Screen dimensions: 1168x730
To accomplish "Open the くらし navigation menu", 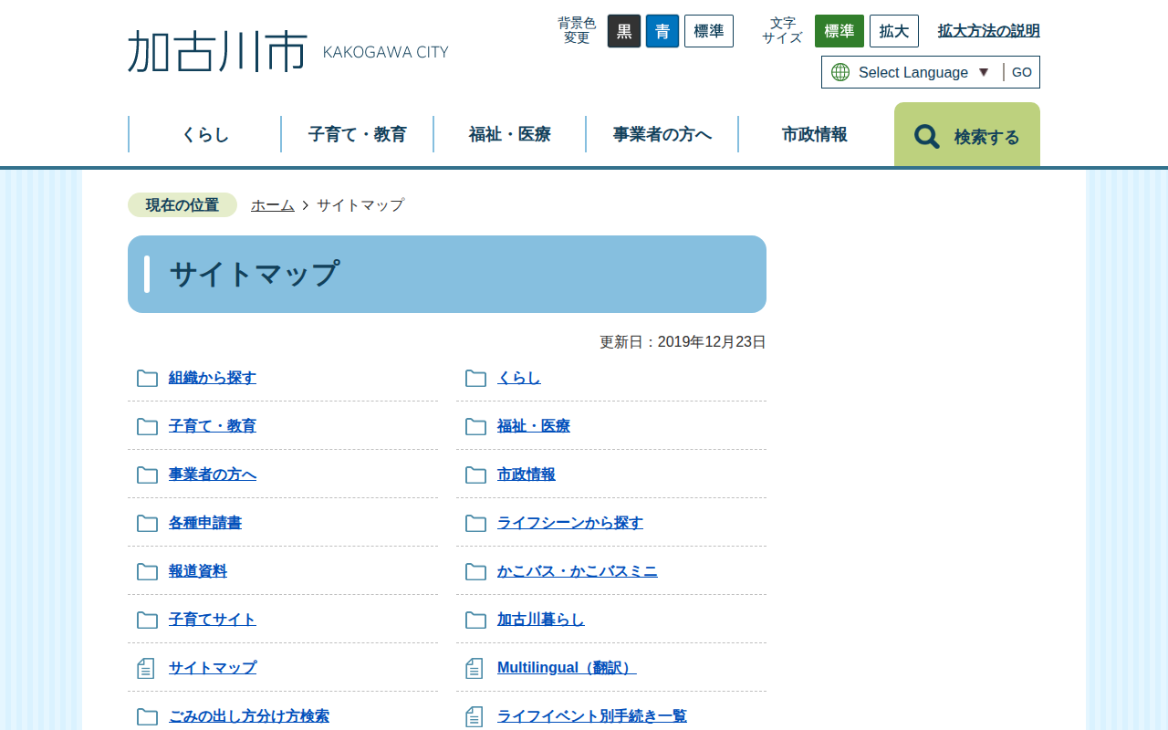I will tap(205, 134).
